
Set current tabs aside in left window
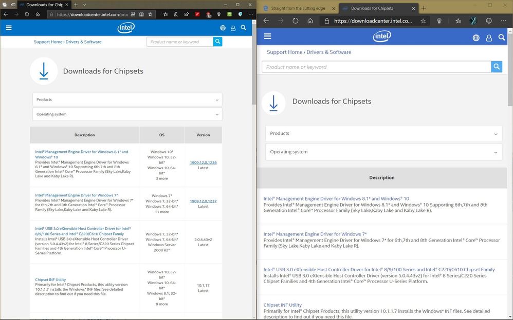[13, 5]
